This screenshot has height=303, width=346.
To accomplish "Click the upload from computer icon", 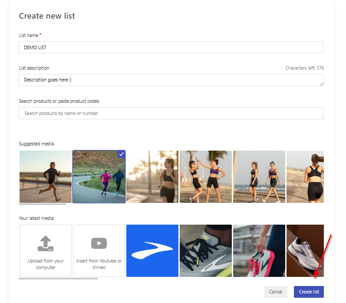I will tap(46, 243).
